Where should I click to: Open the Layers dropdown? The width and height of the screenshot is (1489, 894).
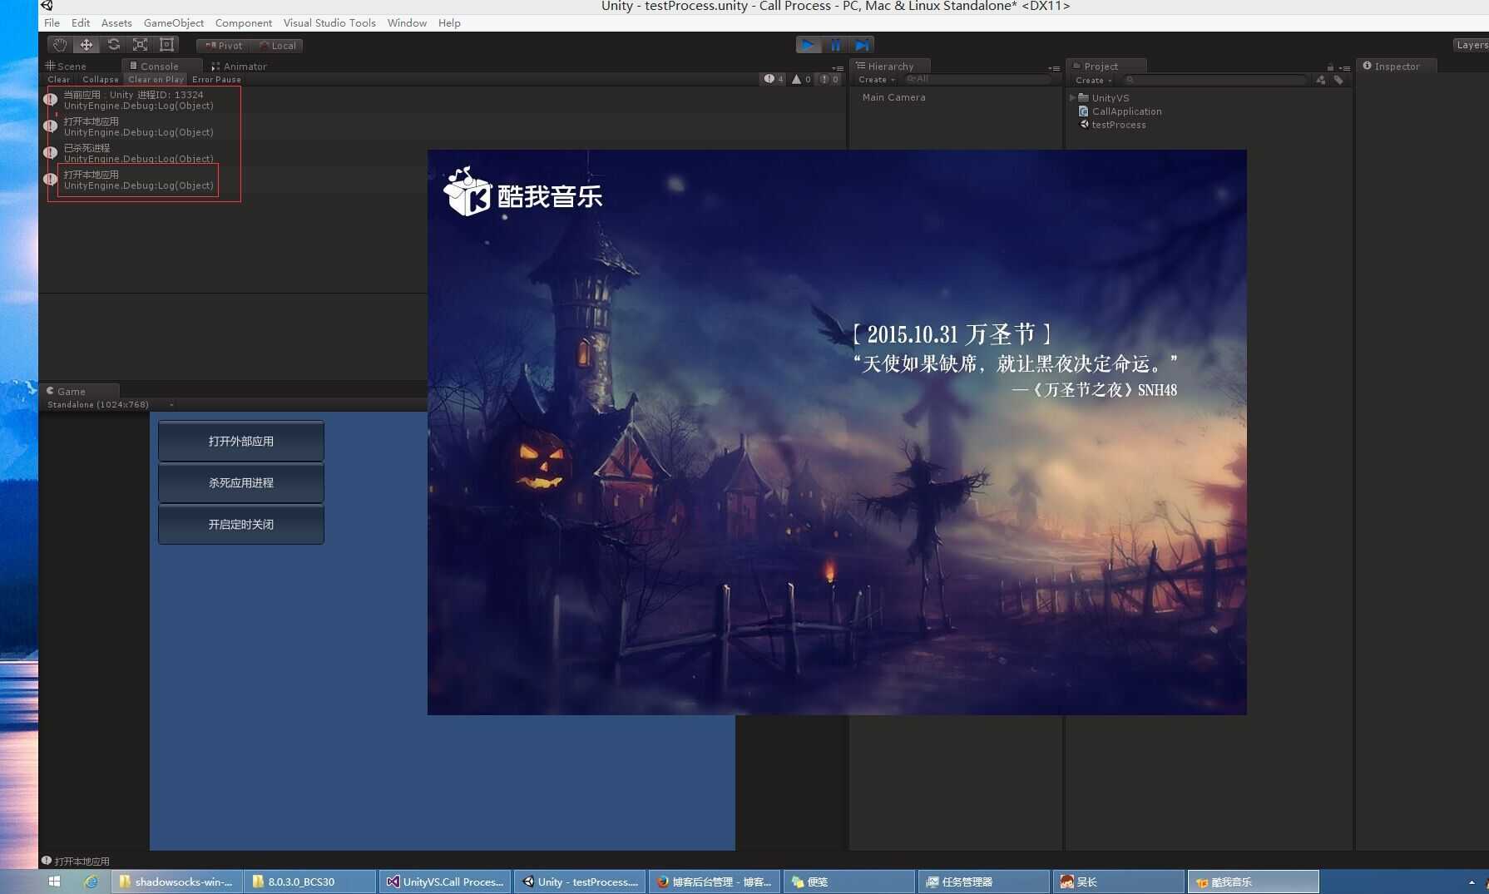(1471, 45)
